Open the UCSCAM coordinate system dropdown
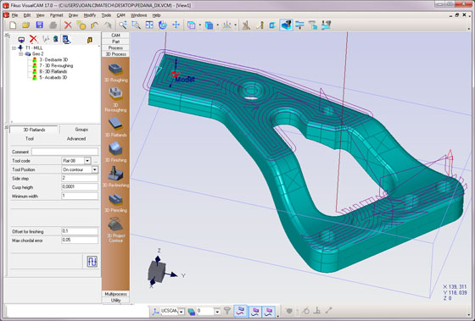The image size is (475, 321). click(x=182, y=311)
